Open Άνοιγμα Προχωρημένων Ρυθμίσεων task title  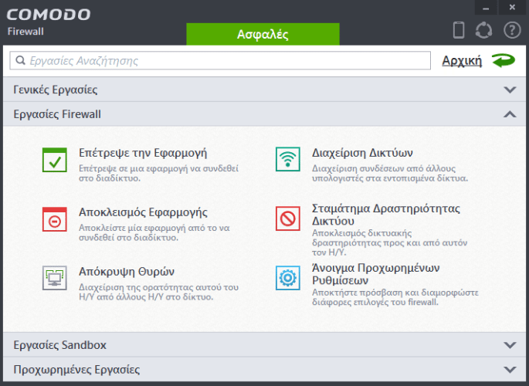click(x=375, y=274)
